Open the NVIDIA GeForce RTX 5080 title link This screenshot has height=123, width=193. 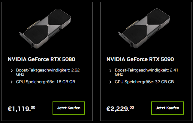tap(41, 59)
